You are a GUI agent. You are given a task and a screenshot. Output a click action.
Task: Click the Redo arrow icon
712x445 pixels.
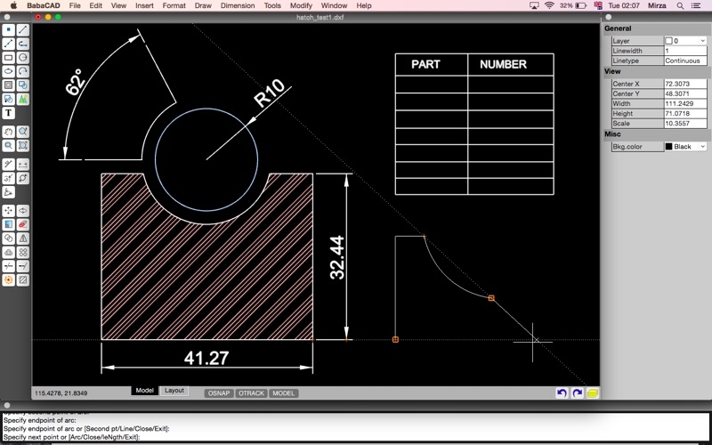tap(577, 392)
